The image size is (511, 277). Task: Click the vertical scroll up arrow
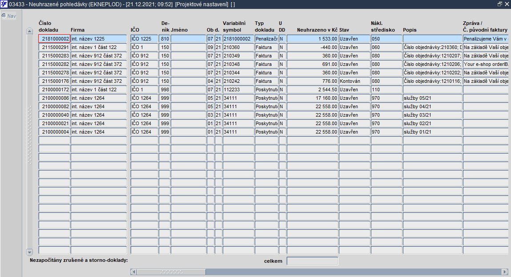[x=30, y=31]
